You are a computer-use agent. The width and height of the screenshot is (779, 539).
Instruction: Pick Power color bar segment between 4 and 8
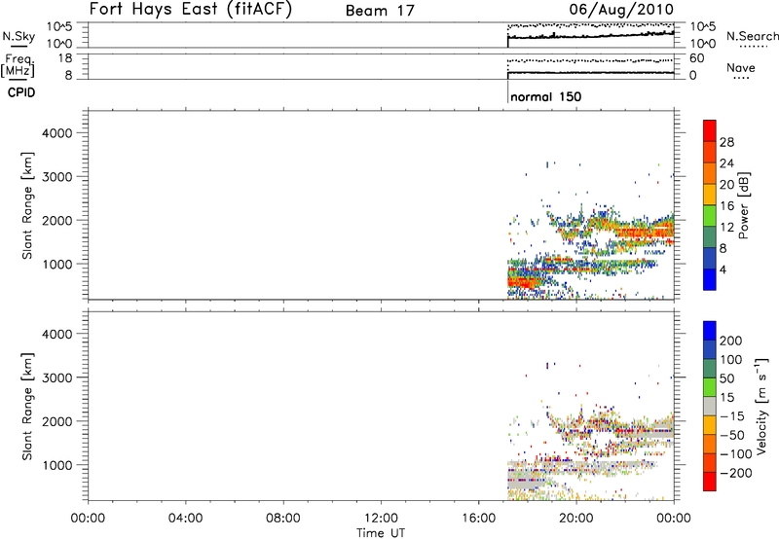tap(710, 258)
